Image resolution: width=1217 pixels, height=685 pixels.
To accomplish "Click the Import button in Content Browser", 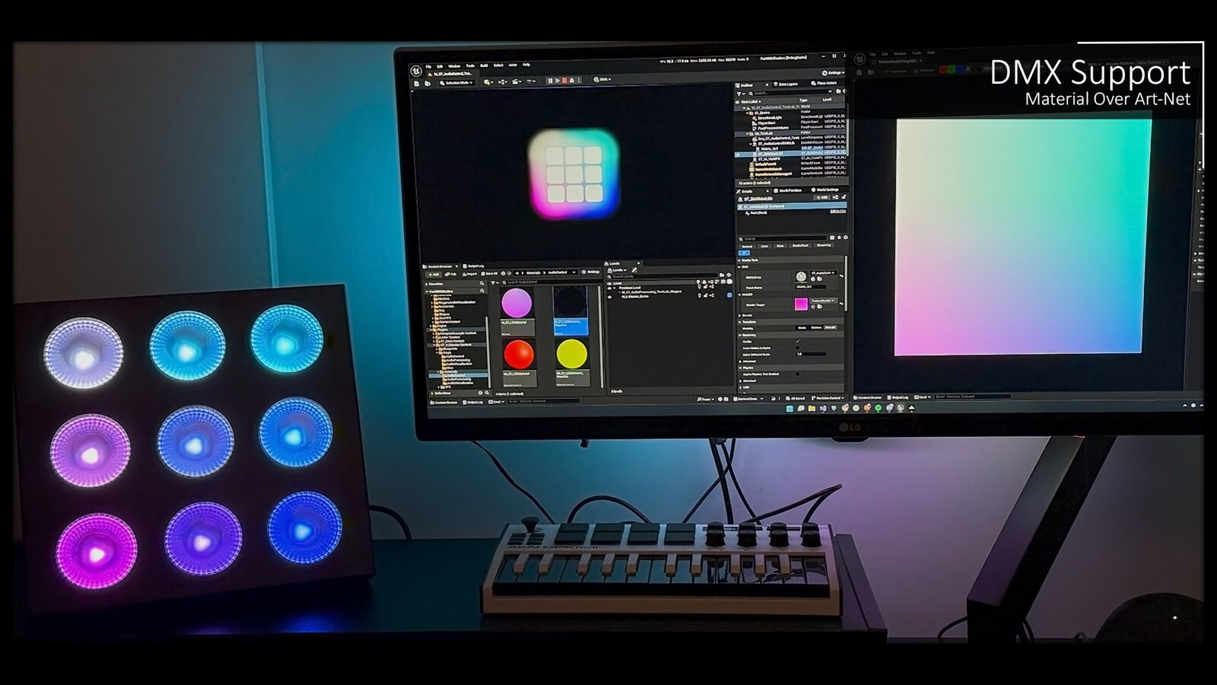I will tap(469, 274).
